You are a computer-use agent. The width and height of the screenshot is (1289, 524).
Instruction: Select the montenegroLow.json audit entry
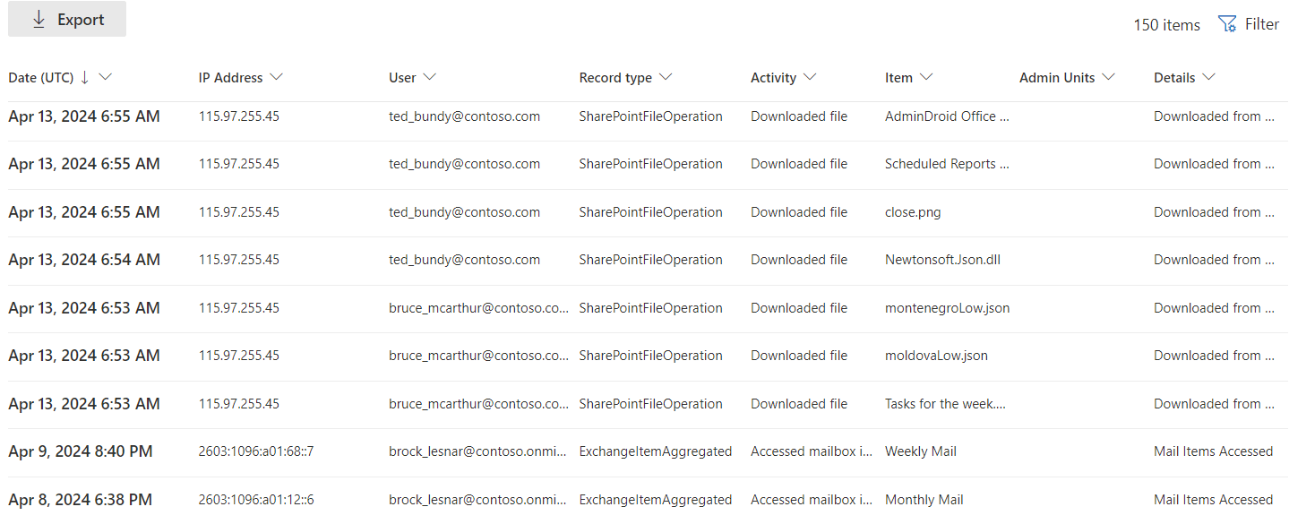pyautogui.click(x=947, y=308)
